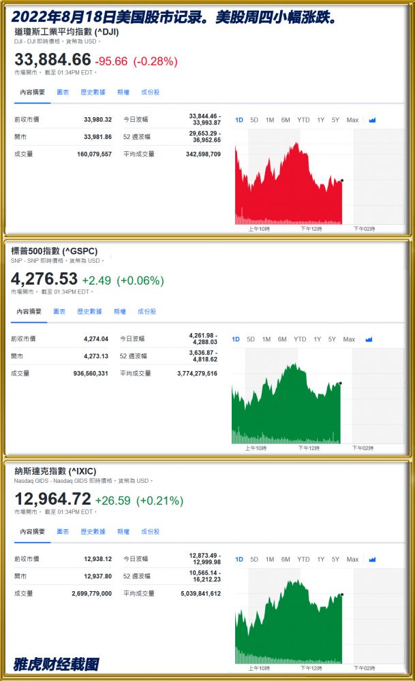Image resolution: width=415 pixels, height=681 pixels.
Task: Open full-screen chart icon in S&P 500 panel
Action: coord(369,339)
